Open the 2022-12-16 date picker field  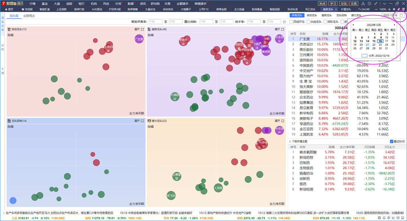pos(393,15)
